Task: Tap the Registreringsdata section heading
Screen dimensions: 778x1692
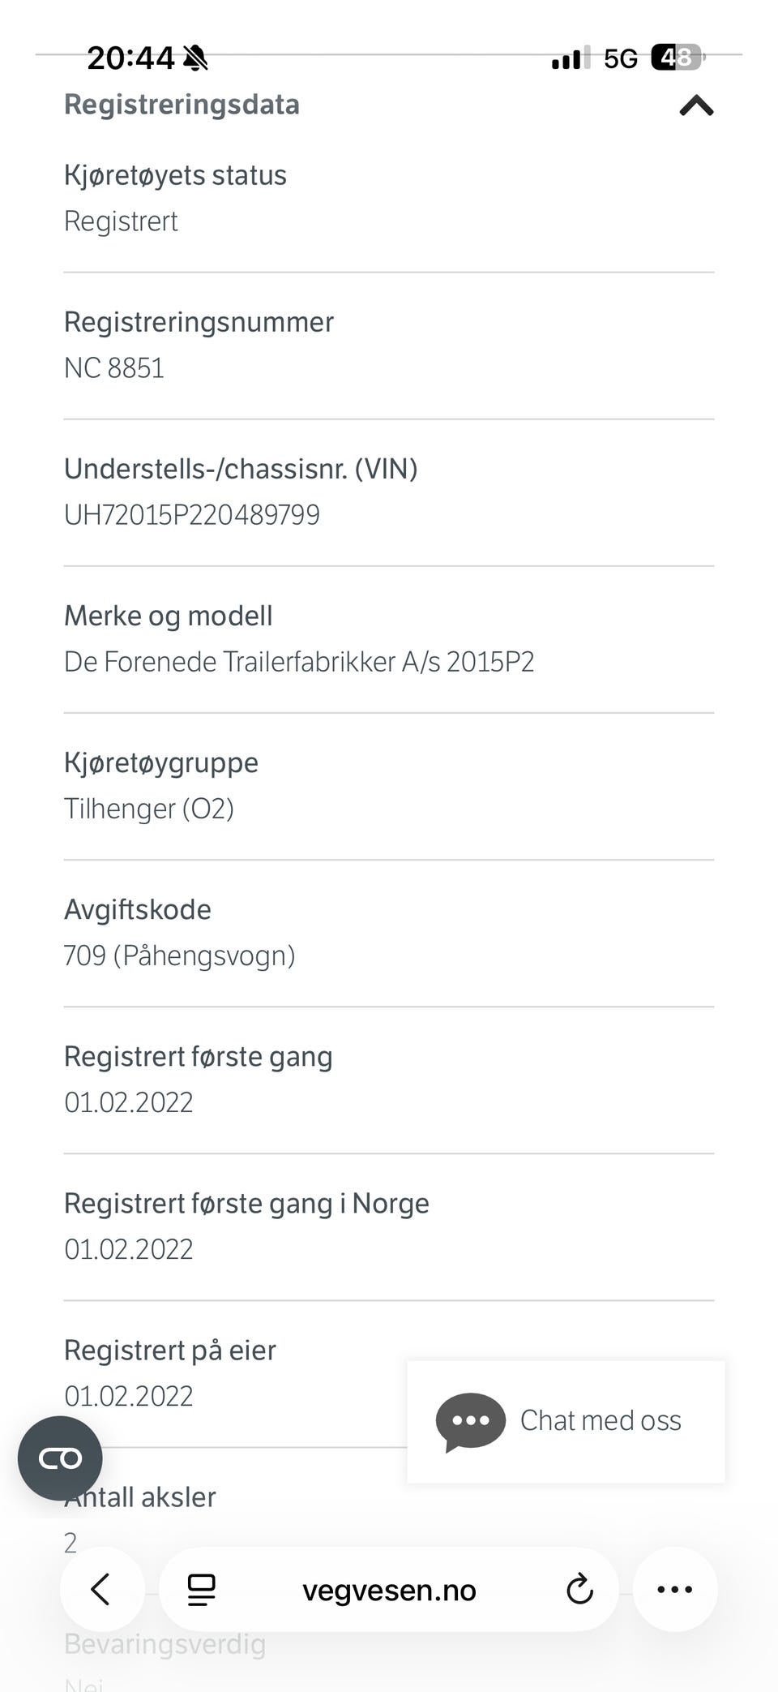Action: coord(182,105)
